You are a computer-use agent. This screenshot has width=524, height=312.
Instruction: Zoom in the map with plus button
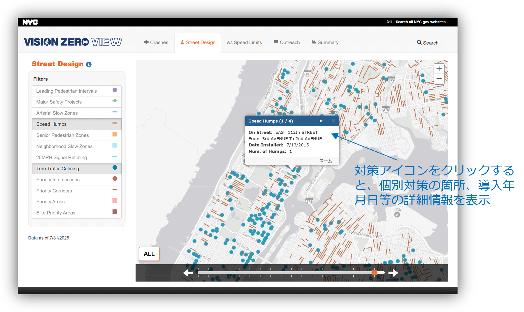pos(439,68)
